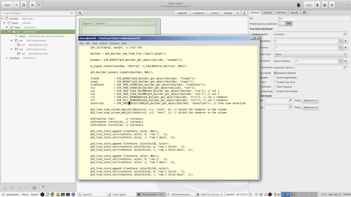The width and height of the screenshot is (351, 197).
Task: Switch to the Packing tab
Action: (267, 13)
